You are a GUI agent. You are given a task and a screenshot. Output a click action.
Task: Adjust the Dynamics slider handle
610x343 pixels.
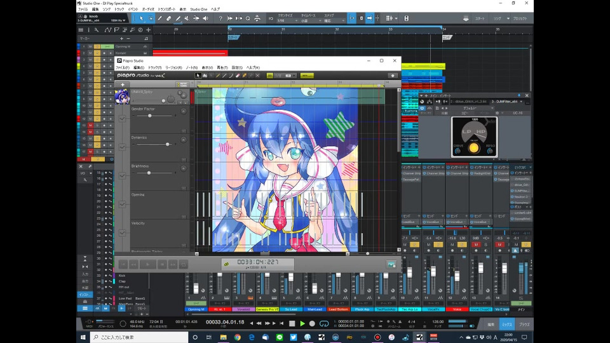pos(167,144)
